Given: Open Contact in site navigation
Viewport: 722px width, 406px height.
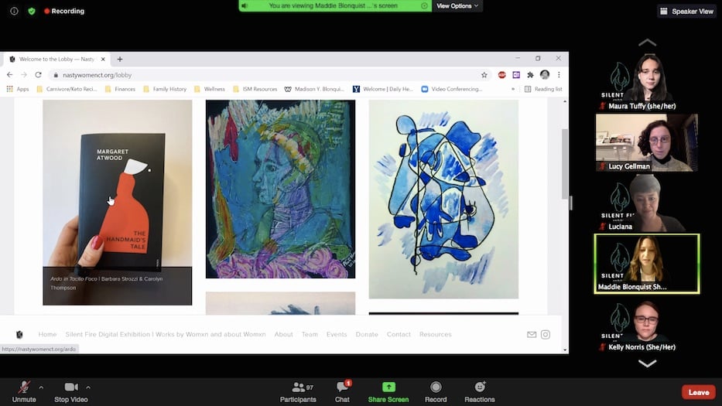Looking at the screenshot, I should 399,335.
